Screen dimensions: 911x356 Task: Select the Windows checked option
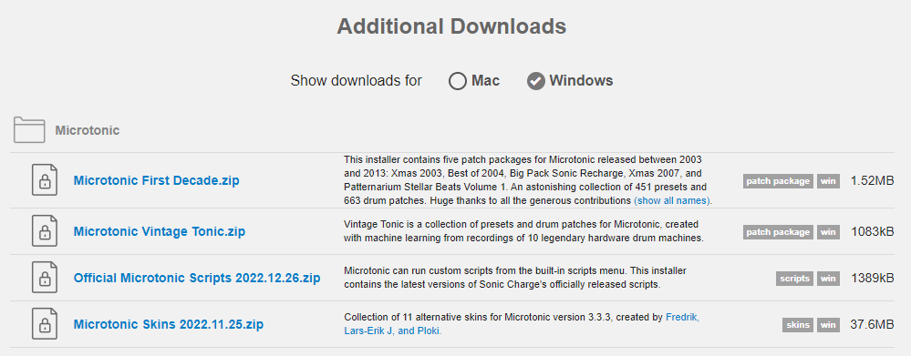click(535, 81)
